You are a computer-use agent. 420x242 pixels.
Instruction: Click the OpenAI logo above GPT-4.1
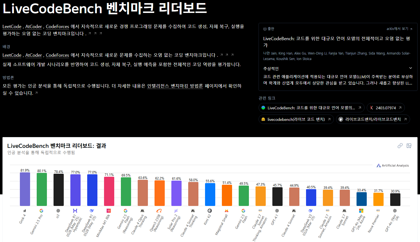(x=277, y=211)
